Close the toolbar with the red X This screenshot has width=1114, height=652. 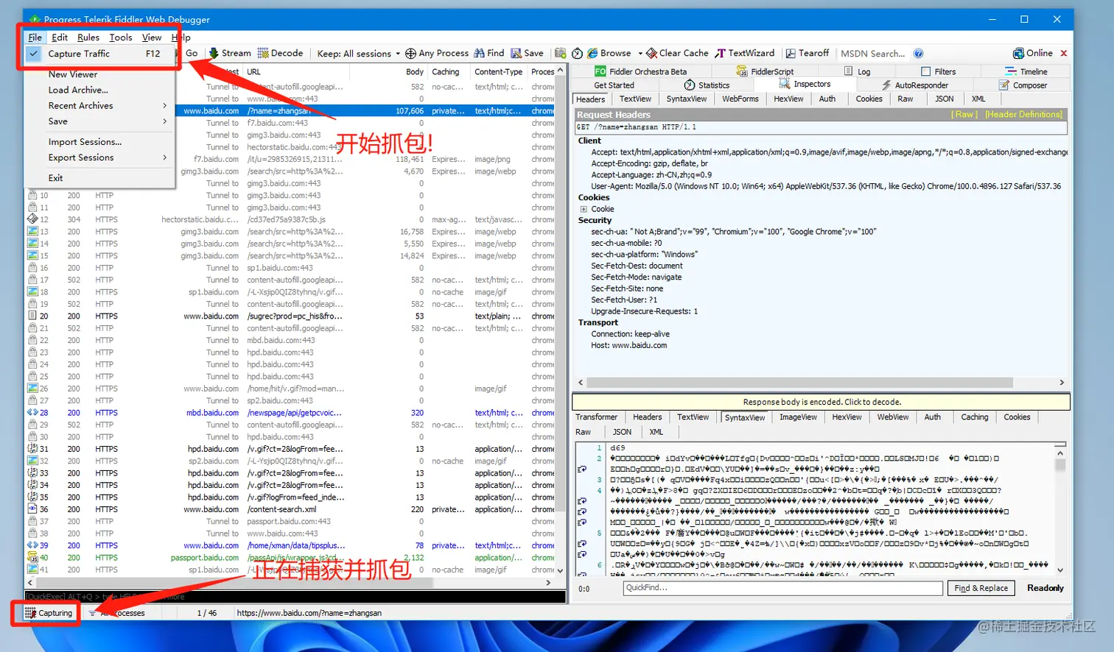1064,53
